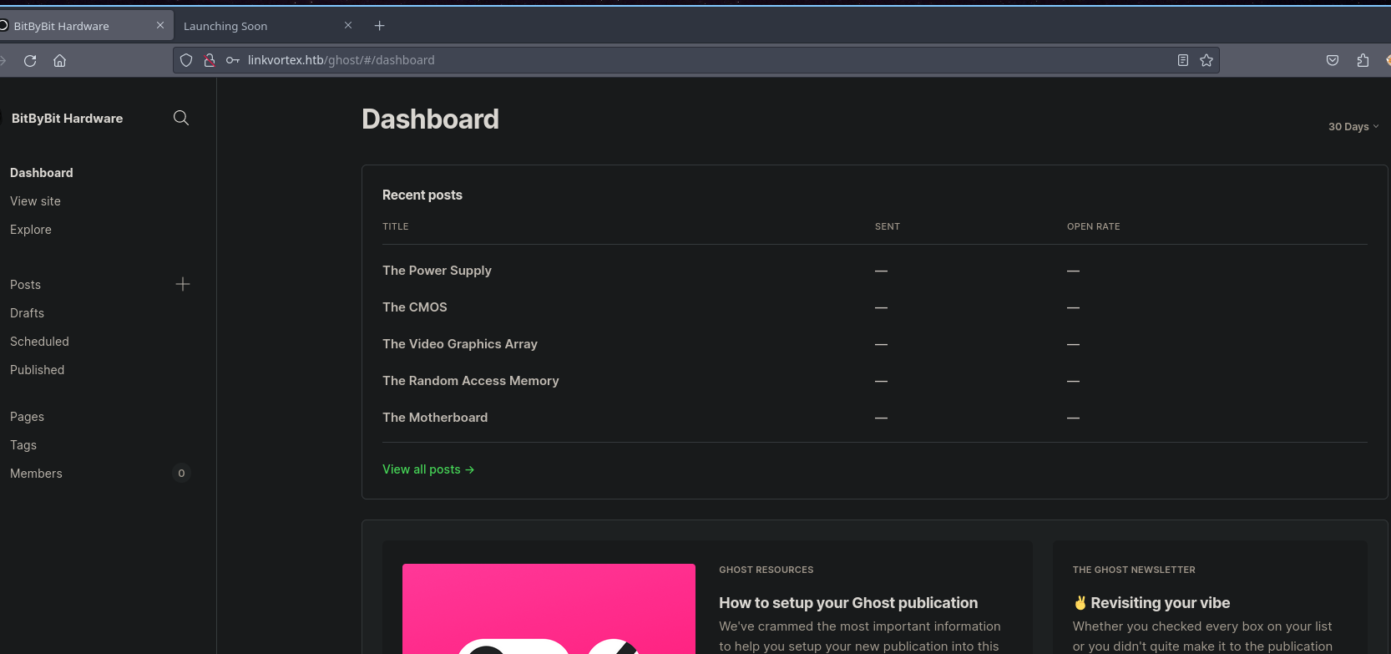Click the tracking protection shield icon
1391x654 pixels.
coord(186,60)
